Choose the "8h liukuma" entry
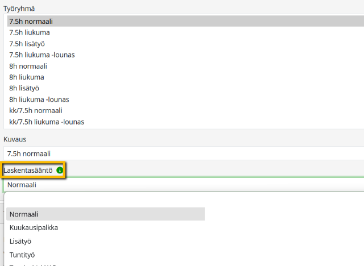364x266 pixels. 27,77
